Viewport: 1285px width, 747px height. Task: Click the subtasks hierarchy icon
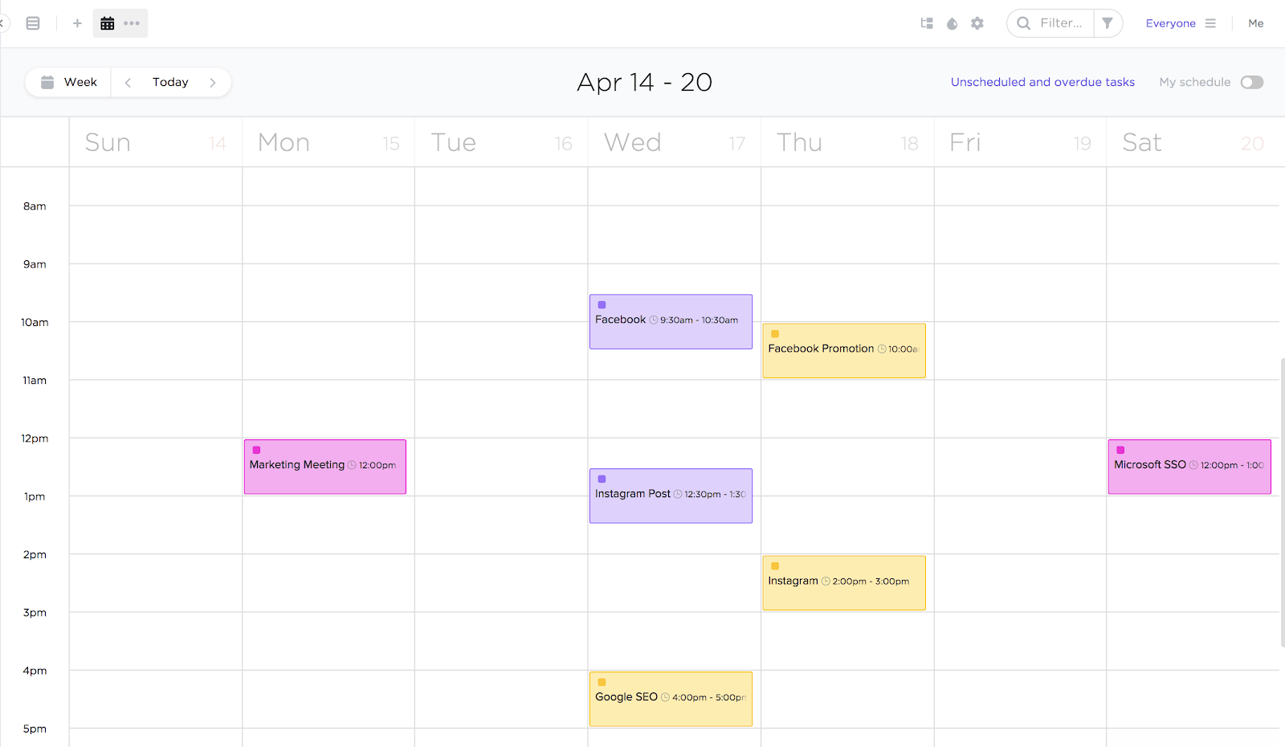point(927,23)
